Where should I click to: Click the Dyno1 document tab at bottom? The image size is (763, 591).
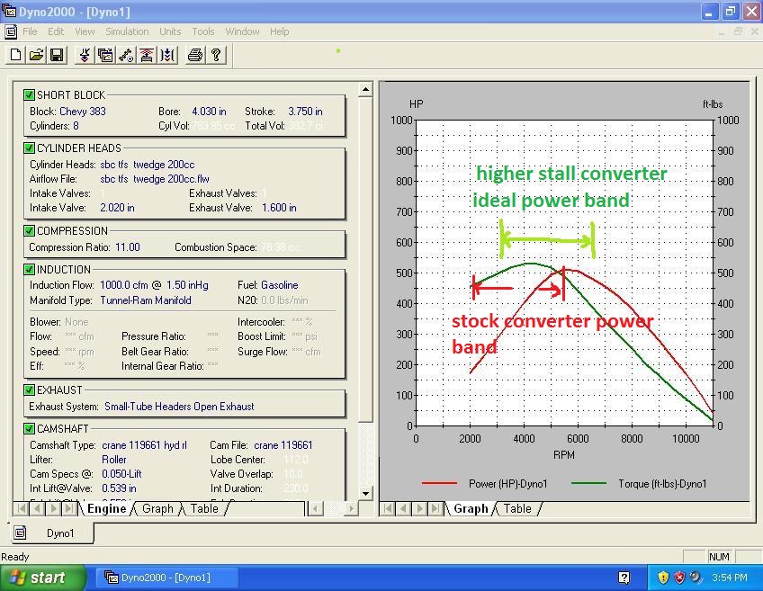(60, 533)
